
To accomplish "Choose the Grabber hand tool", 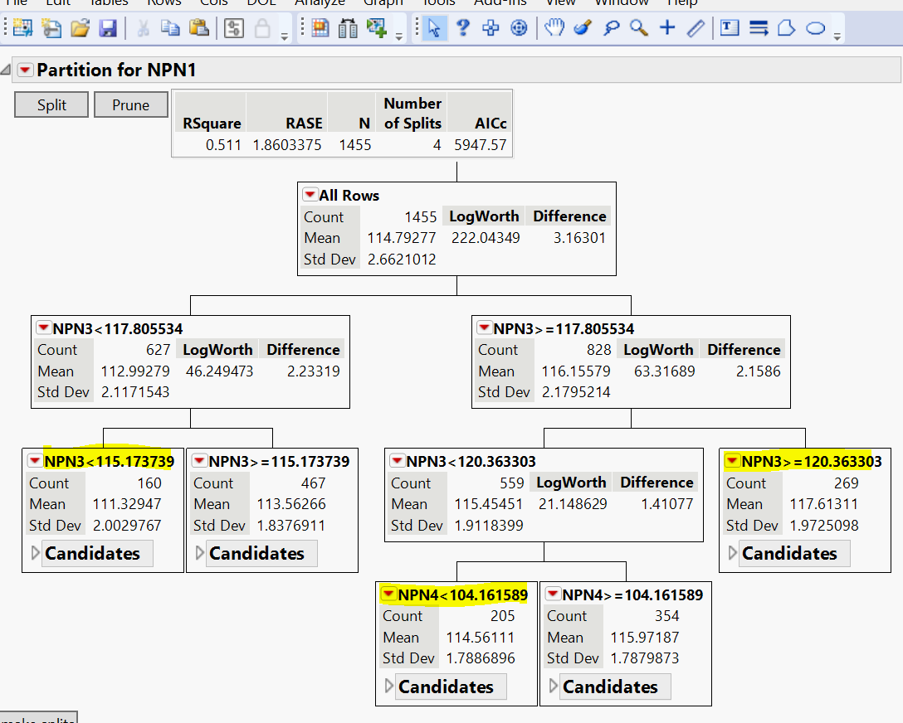I will pyautogui.click(x=553, y=27).
